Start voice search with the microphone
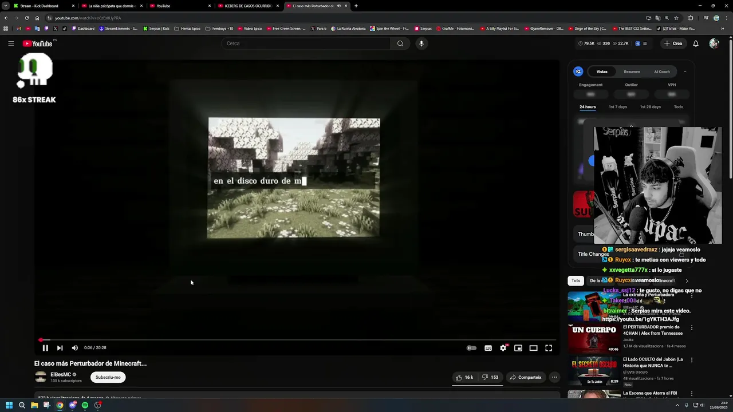This screenshot has width=733, height=412. [x=421, y=43]
